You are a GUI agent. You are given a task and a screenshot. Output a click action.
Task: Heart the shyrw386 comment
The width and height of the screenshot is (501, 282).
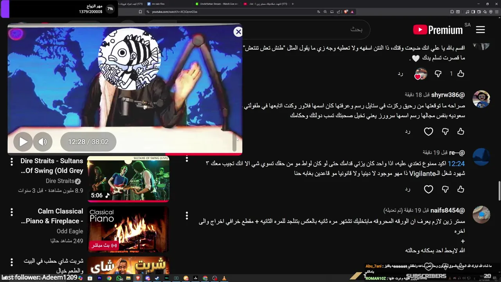point(429,132)
